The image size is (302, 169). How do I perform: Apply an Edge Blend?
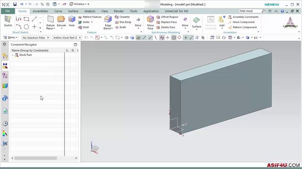(108, 23)
